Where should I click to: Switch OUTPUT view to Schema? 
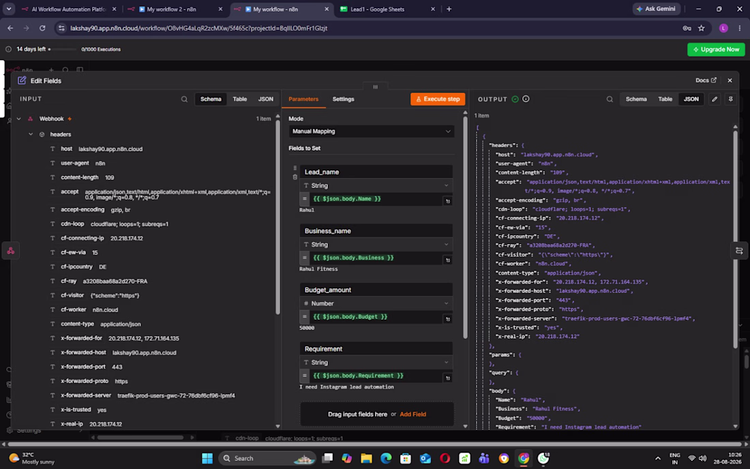click(636, 99)
